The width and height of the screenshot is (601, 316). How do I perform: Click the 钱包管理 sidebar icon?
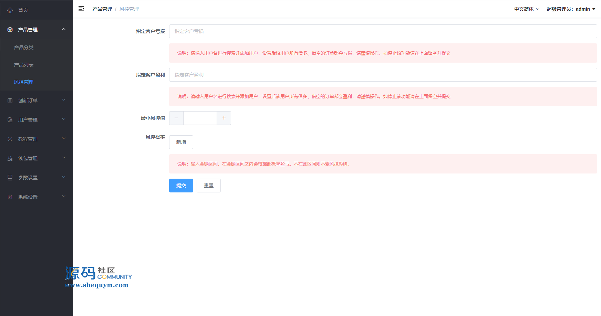coord(10,158)
